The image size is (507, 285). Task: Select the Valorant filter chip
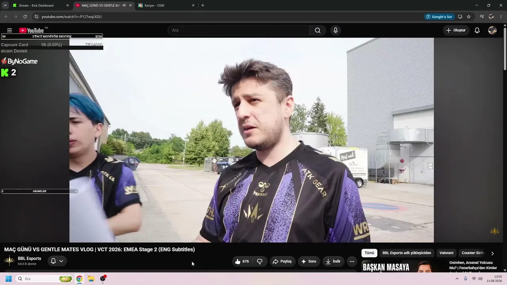(446, 253)
